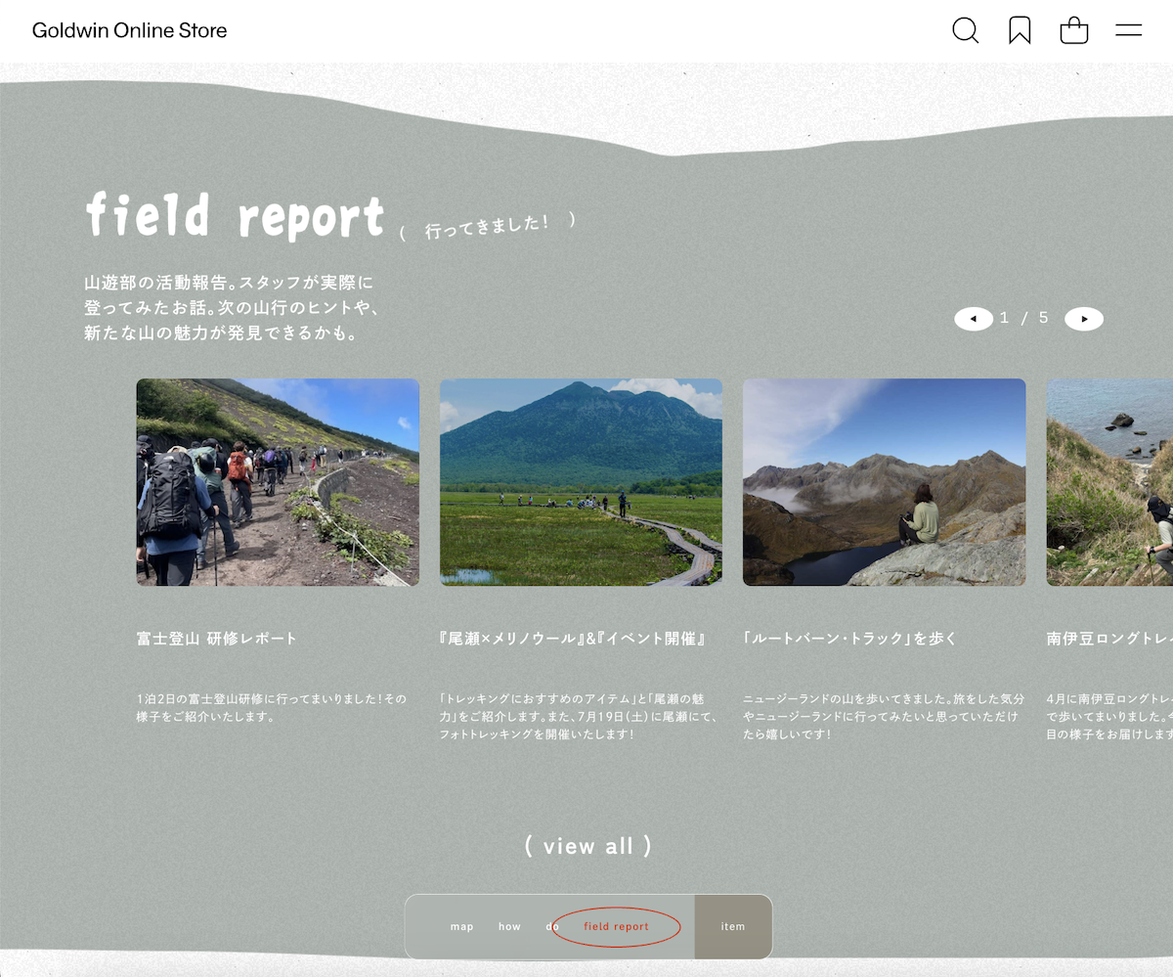Select the how tab in bottom navigation
The height and width of the screenshot is (977, 1173).
[x=509, y=926]
